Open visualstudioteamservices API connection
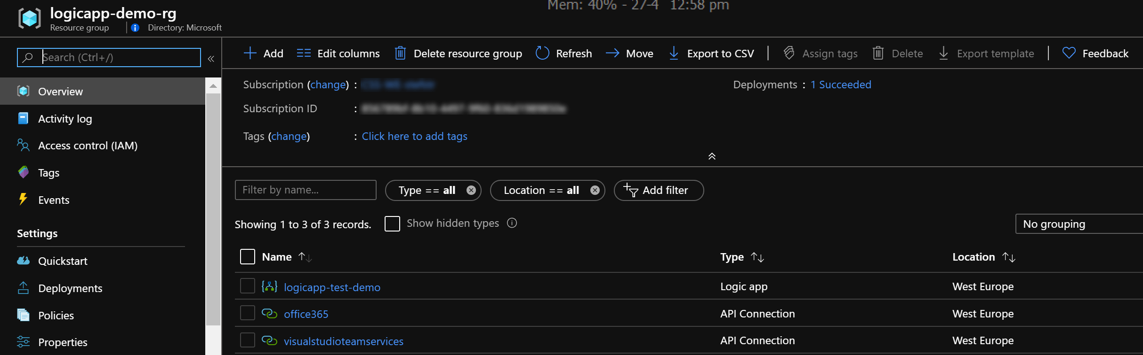Screen dimensions: 1143x355 click(344, 341)
